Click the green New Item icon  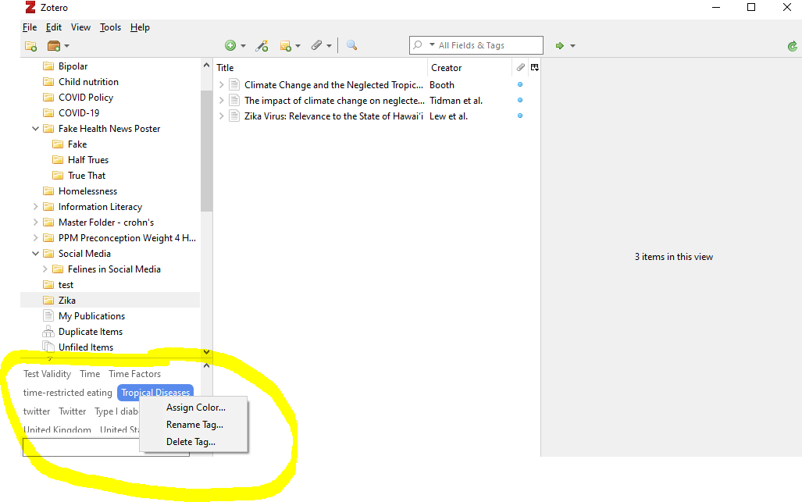230,45
